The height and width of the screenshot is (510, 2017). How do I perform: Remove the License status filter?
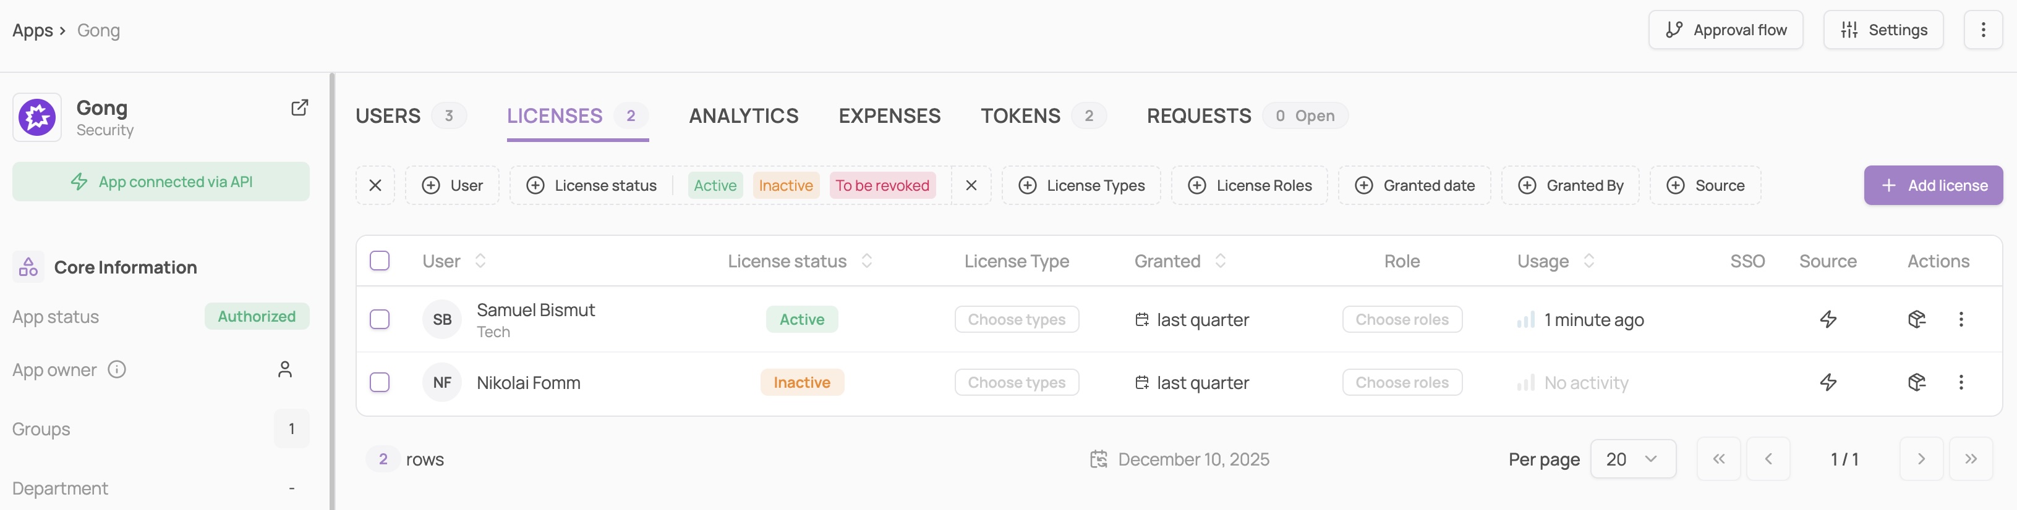971,185
